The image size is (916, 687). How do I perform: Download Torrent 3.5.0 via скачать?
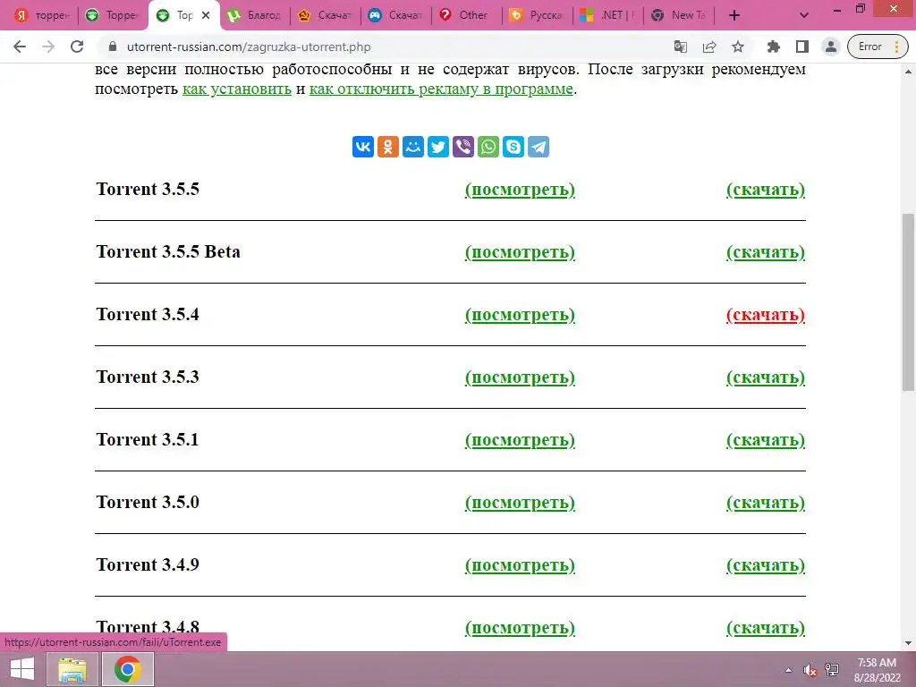766,502
